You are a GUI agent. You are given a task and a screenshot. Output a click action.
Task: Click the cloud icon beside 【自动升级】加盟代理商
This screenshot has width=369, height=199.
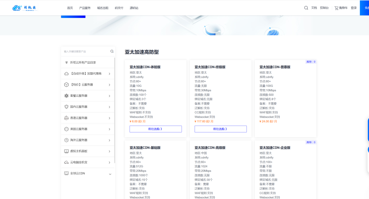point(66,73)
